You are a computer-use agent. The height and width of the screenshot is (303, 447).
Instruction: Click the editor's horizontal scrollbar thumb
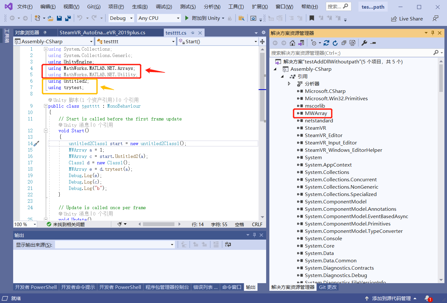pos(158,224)
